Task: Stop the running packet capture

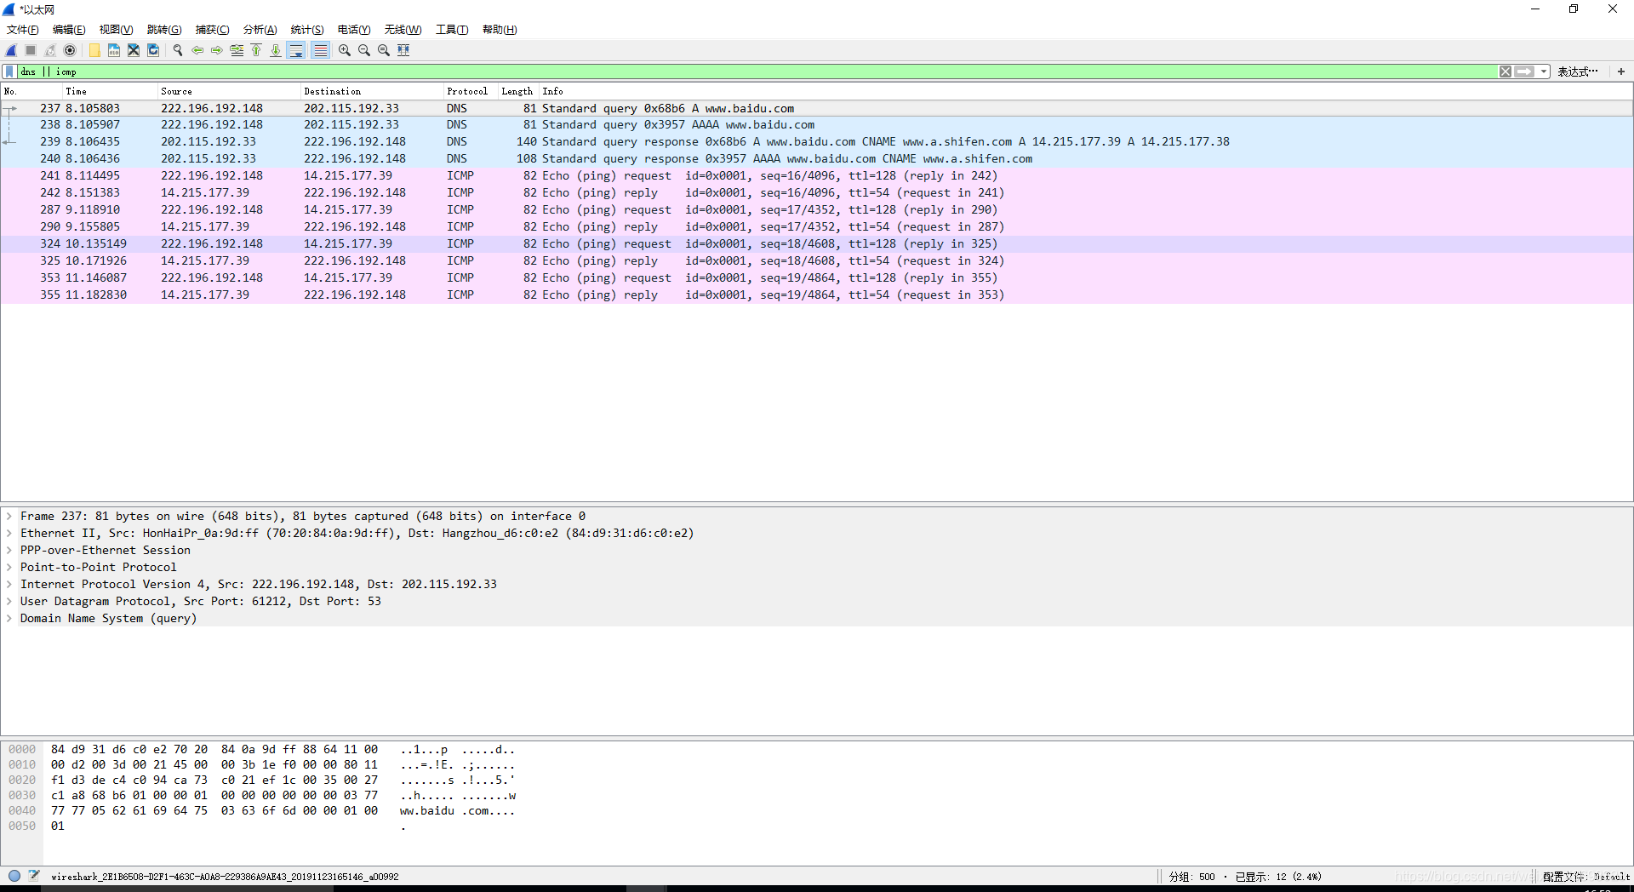Action: (31, 50)
